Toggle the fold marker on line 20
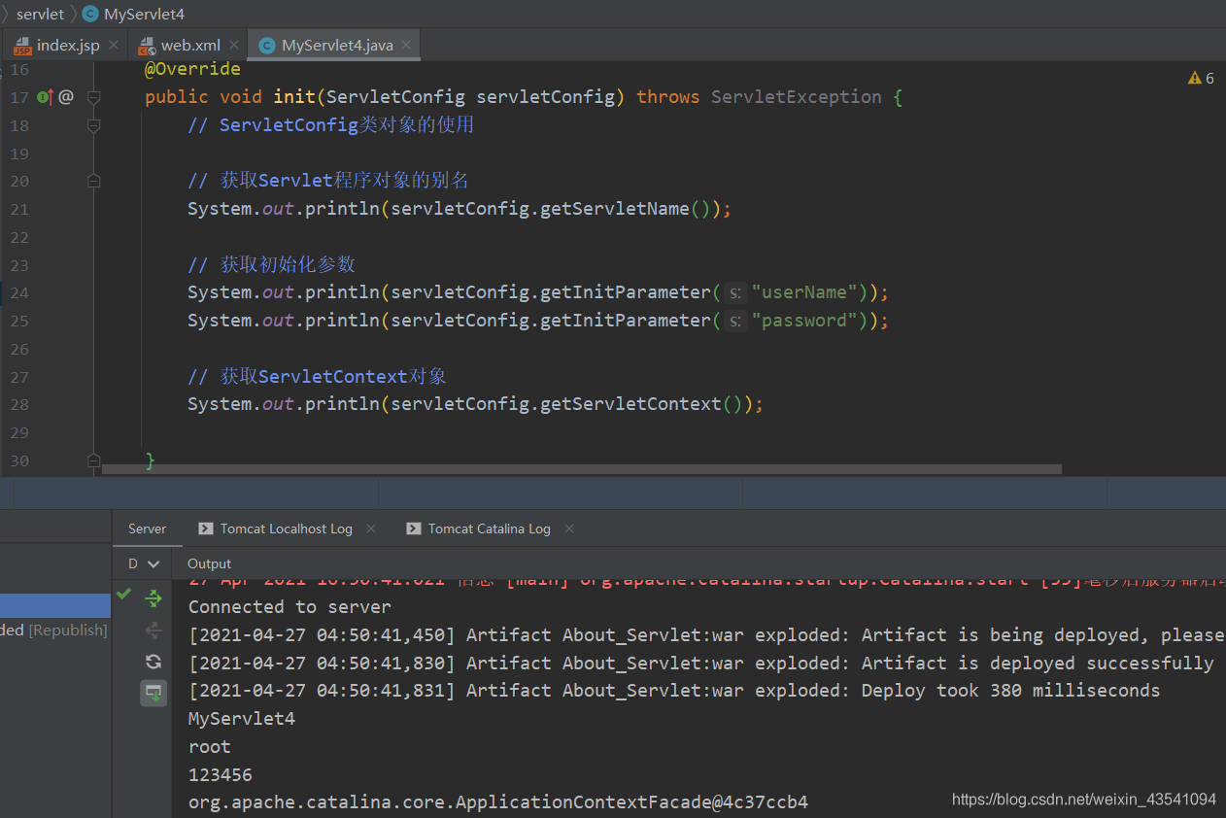Screen dimensions: 1226x818 (94, 181)
